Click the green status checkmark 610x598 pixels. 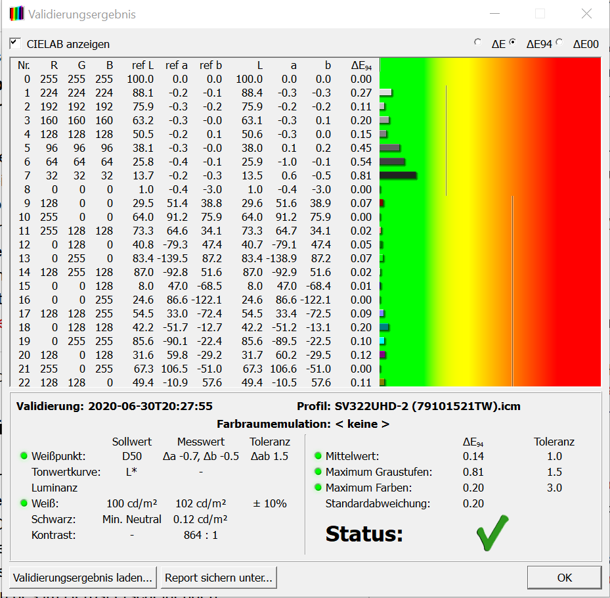492,532
